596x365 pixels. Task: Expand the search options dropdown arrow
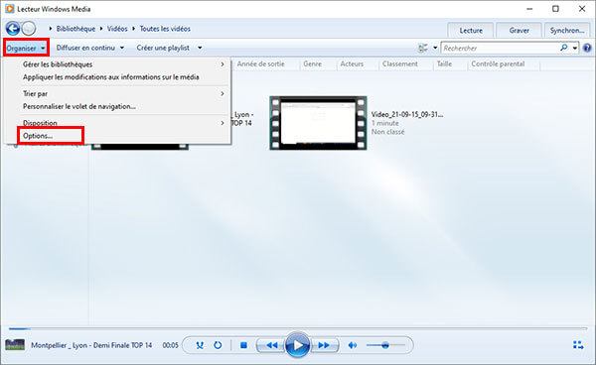coord(575,49)
